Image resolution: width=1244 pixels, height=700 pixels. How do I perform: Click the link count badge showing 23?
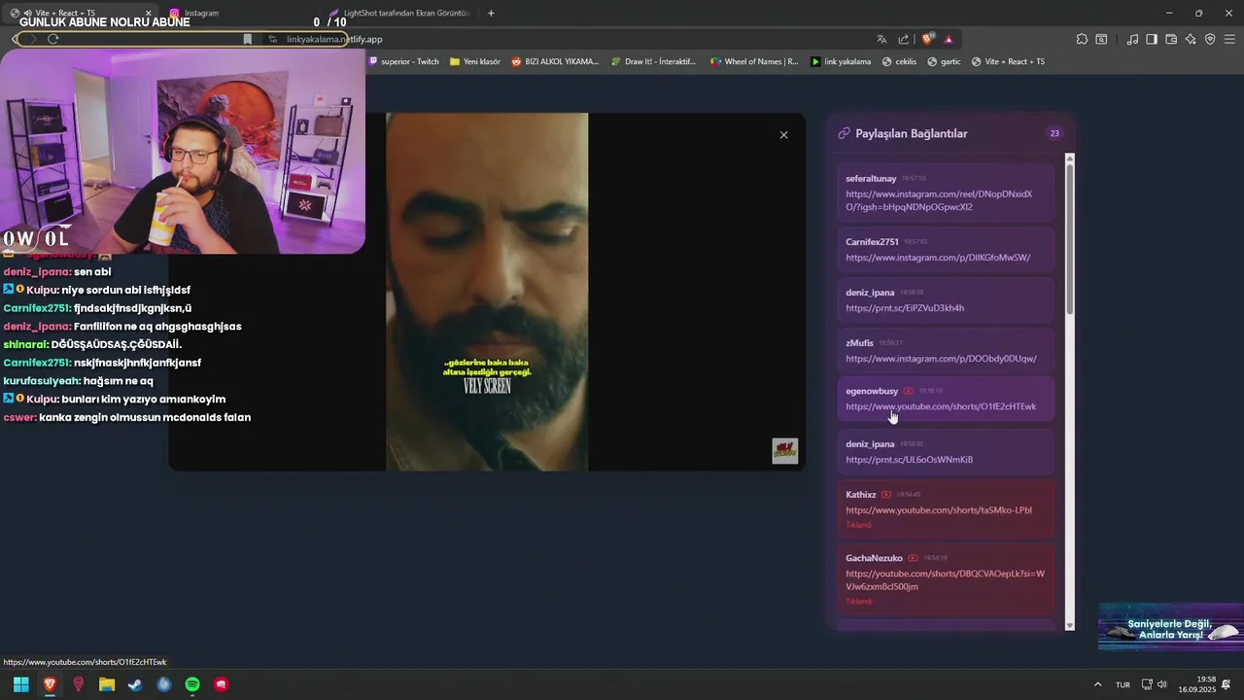[1054, 133]
